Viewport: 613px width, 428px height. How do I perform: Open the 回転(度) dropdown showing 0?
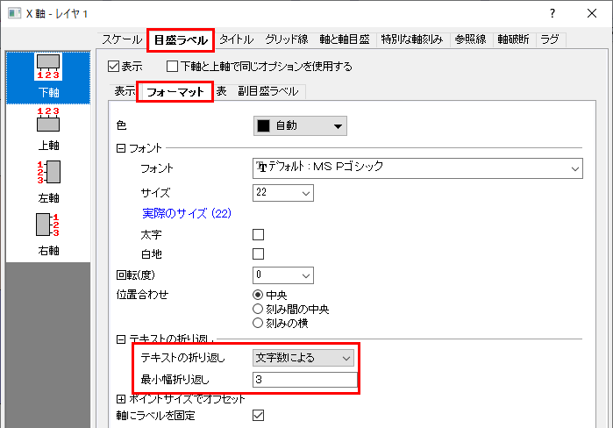pos(283,275)
